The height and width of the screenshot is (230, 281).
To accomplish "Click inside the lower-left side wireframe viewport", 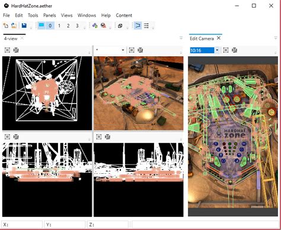I will click(47, 180).
